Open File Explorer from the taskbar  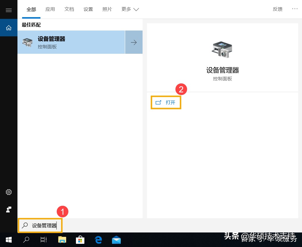[x=62, y=240]
